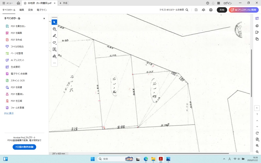This screenshot has height=163, width=261.
Task: Switch to the 変換 tab
Action: (30, 10)
